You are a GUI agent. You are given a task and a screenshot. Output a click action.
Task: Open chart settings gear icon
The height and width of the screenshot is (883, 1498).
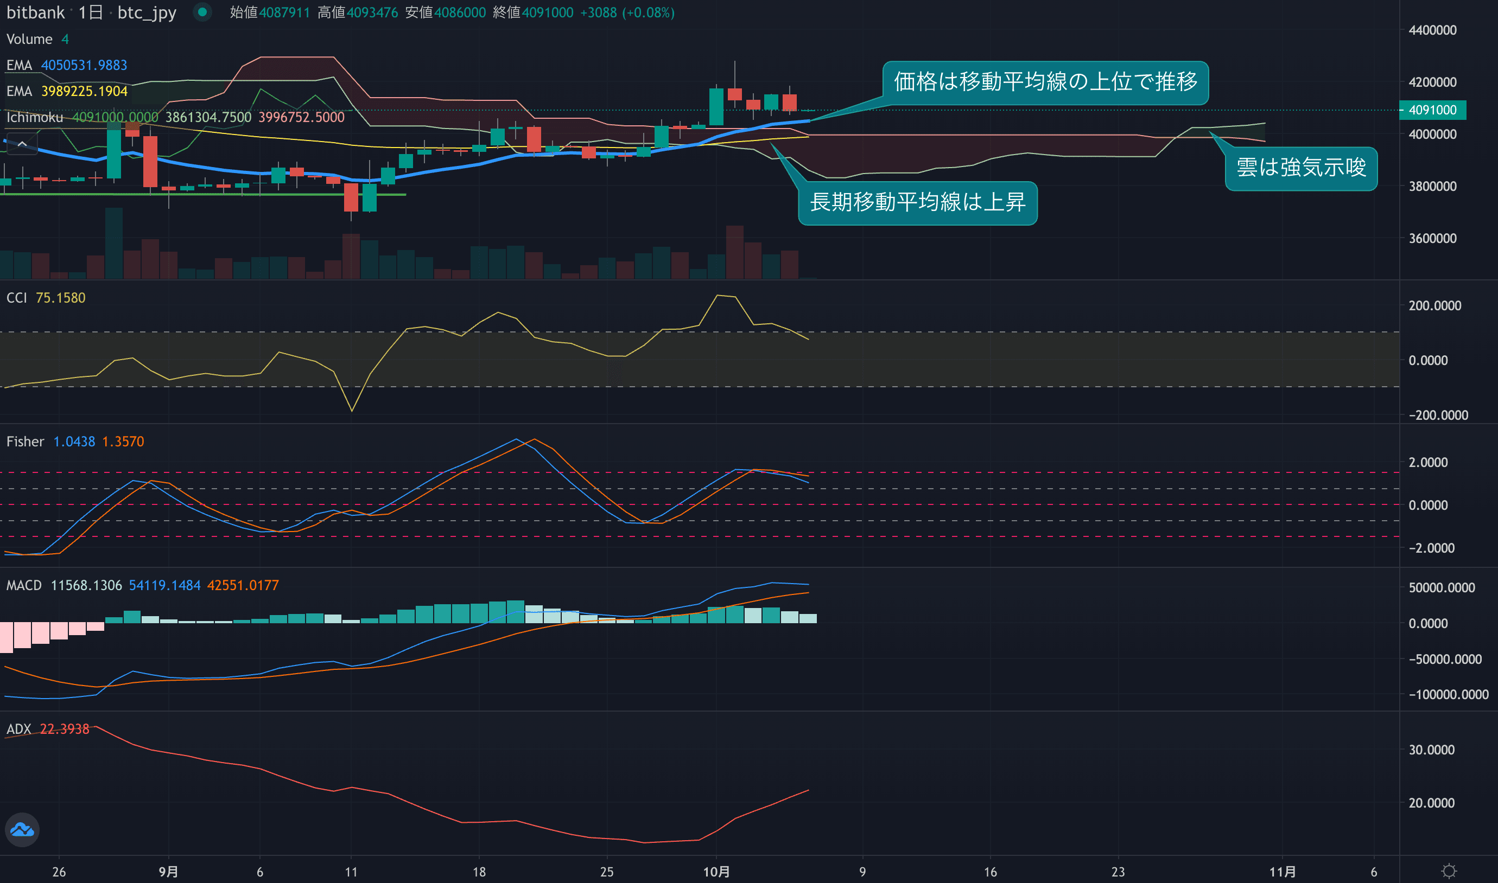click(x=1449, y=871)
